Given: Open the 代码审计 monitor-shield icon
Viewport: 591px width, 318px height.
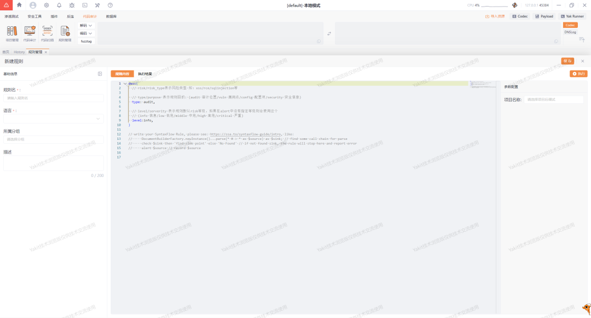Looking at the screenshot, I should point(30,31).
